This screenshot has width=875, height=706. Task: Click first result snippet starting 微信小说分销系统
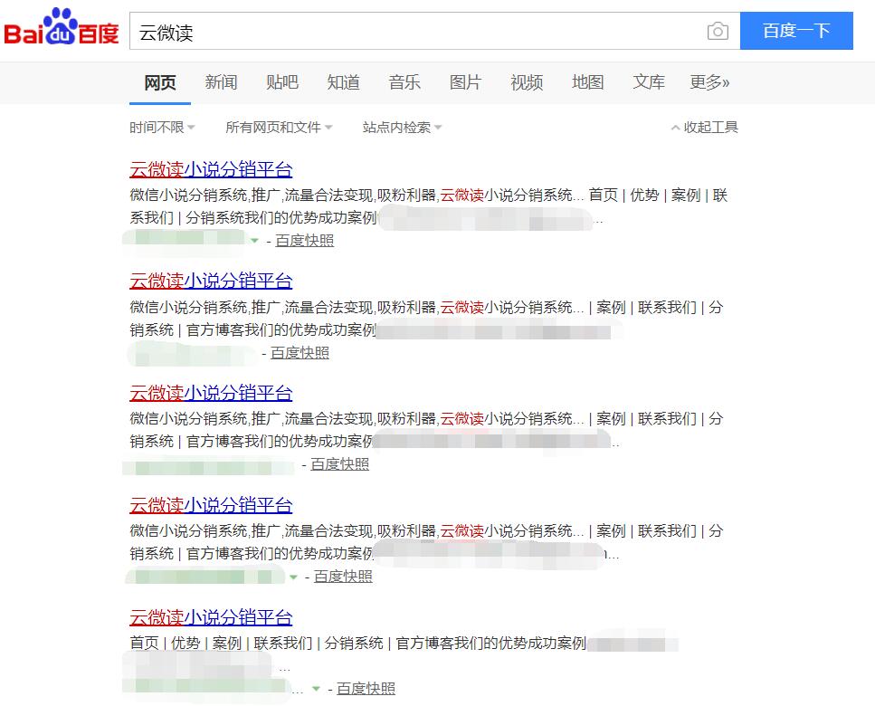(429, 206)
